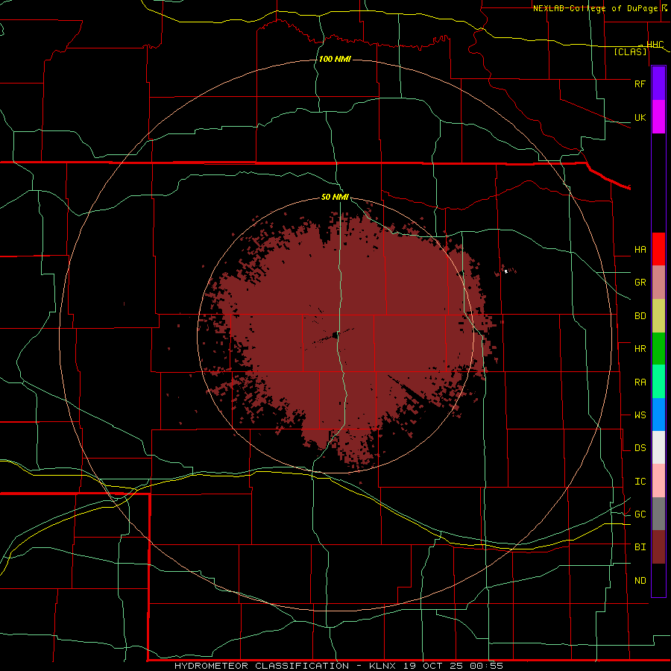
Task: Click the purple RF legend color swatch
Action: 658,84
